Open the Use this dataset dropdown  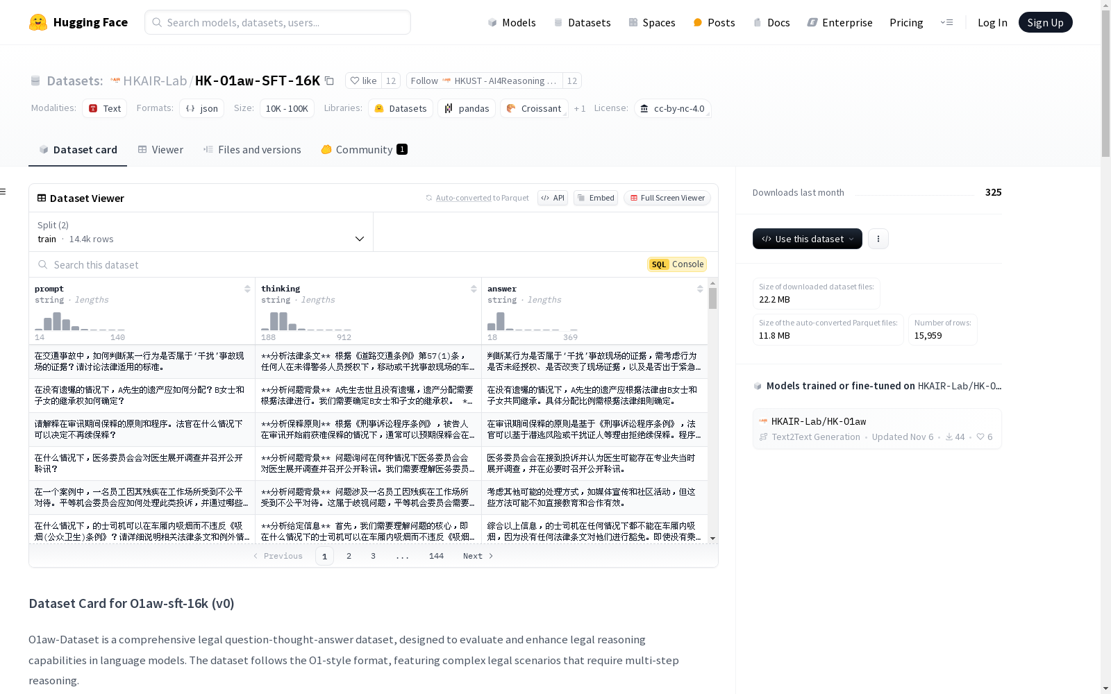[808, 239]
